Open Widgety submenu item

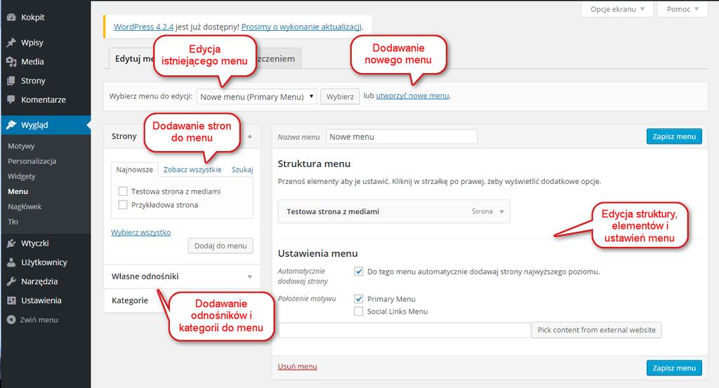(22, 176)
